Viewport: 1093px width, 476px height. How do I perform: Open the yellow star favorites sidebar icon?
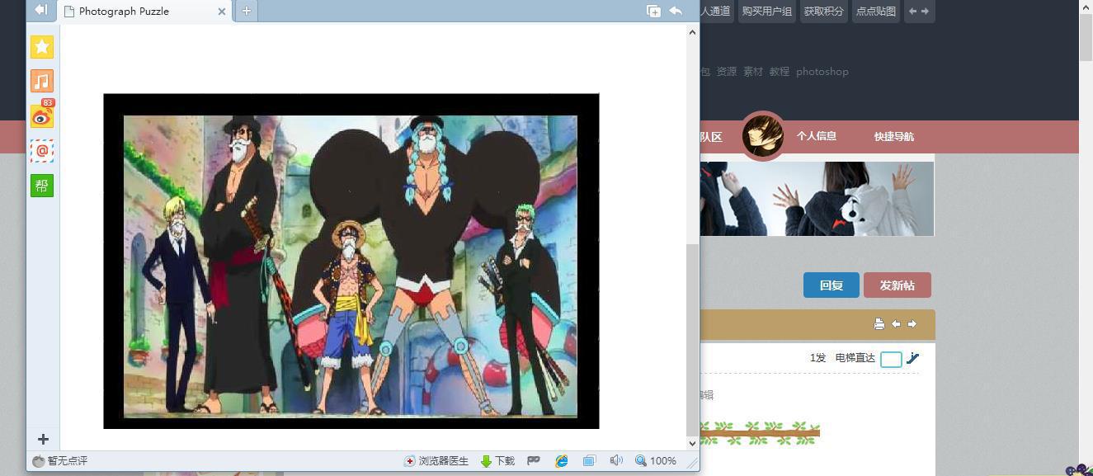[42, 47]
